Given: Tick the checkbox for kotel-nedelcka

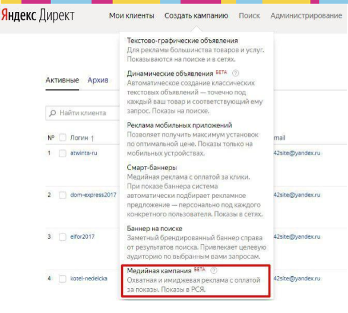Looking at the screenshot, I should tap(62, 279).
